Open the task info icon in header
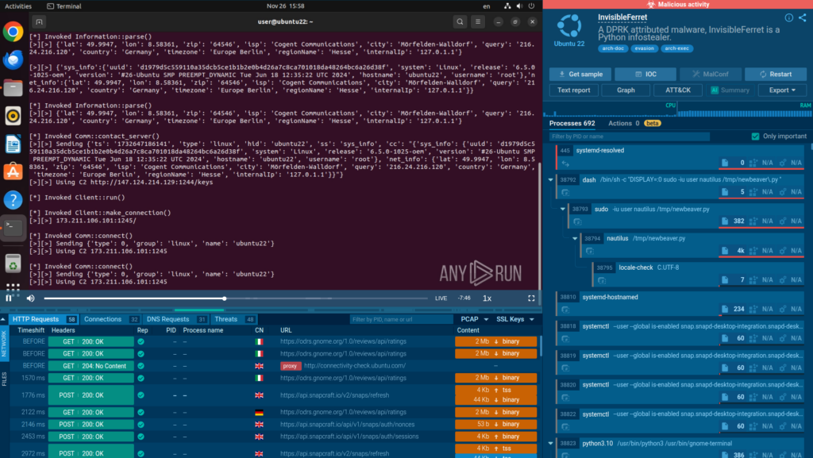813x458 pixels. [x=788, y=17]
